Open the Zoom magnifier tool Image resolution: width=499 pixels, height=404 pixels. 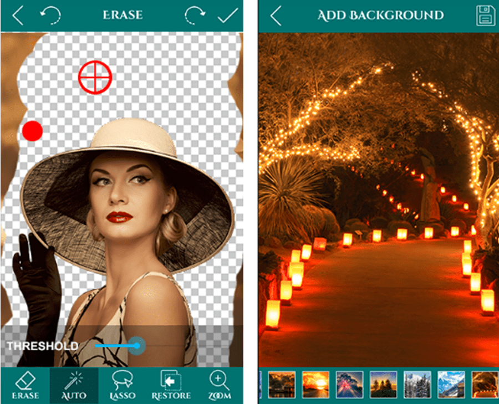click(x=220, y=386)
